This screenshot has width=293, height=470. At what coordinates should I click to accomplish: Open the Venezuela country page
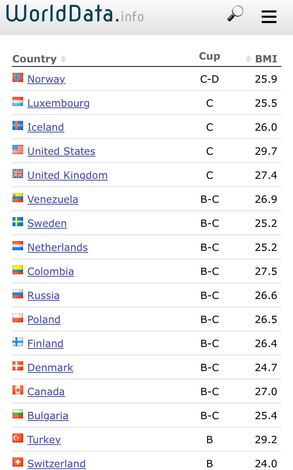(53, 199)
